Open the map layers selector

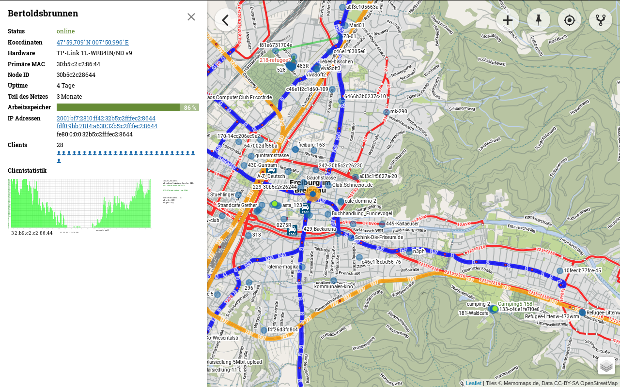(606, 366)
